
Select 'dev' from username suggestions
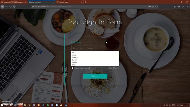click(x=95, y=53)
